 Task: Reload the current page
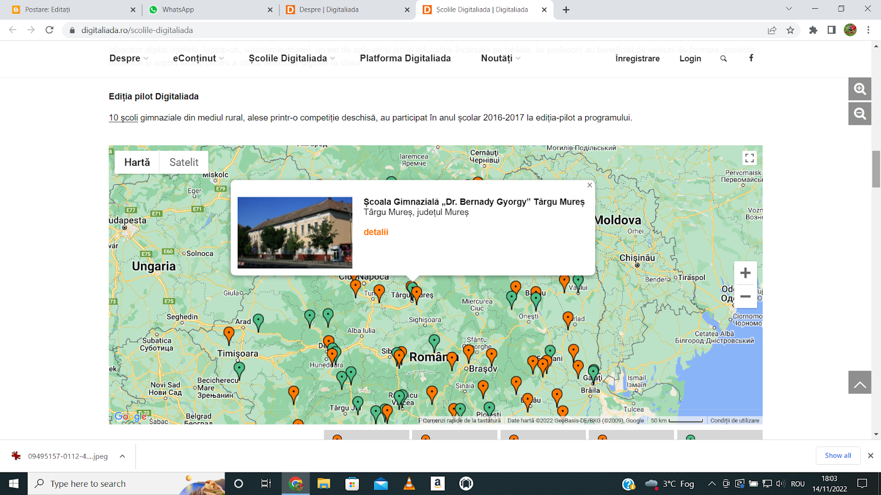50,30
